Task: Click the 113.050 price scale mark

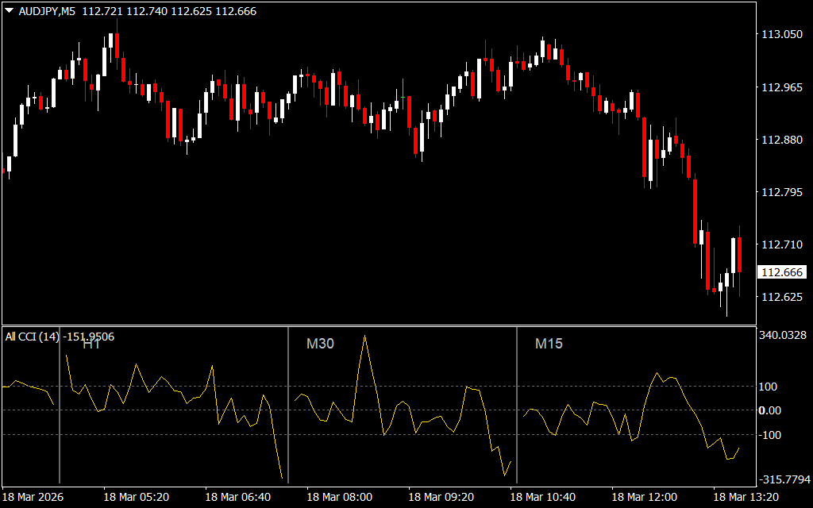Action: tap(781, 35)
